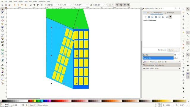This screenshot has width=190, height=107.
Task: Toggle move gradients with objects
Action: click(125, 5)
